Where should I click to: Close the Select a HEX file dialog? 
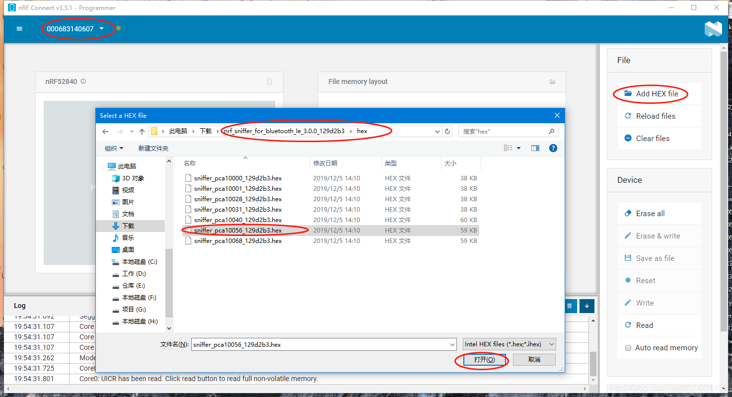click(x=557, y=115)
